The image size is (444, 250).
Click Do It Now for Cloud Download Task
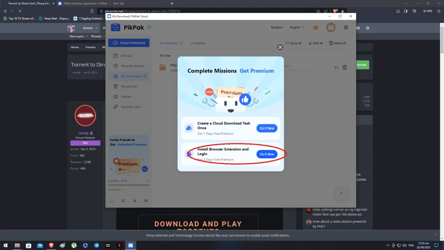267,128
